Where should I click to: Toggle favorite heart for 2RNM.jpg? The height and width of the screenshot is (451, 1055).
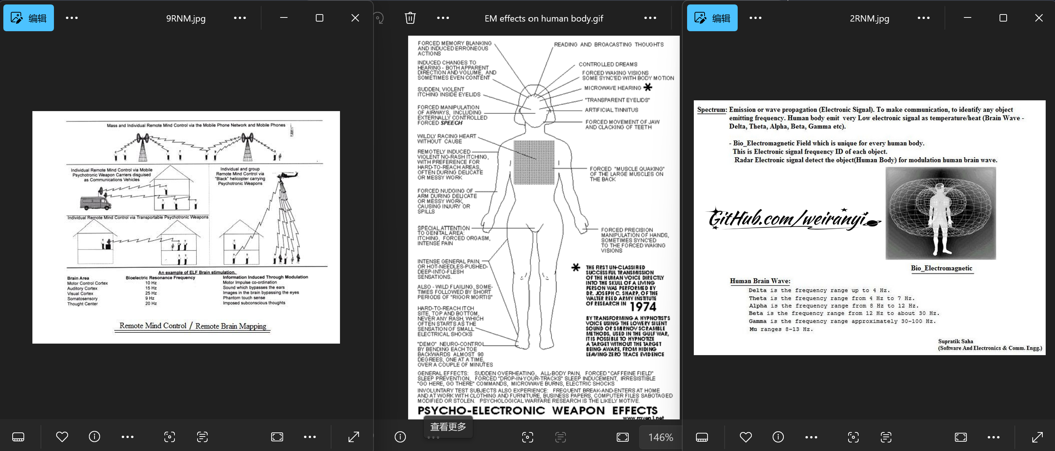click(x=745, y=437)
